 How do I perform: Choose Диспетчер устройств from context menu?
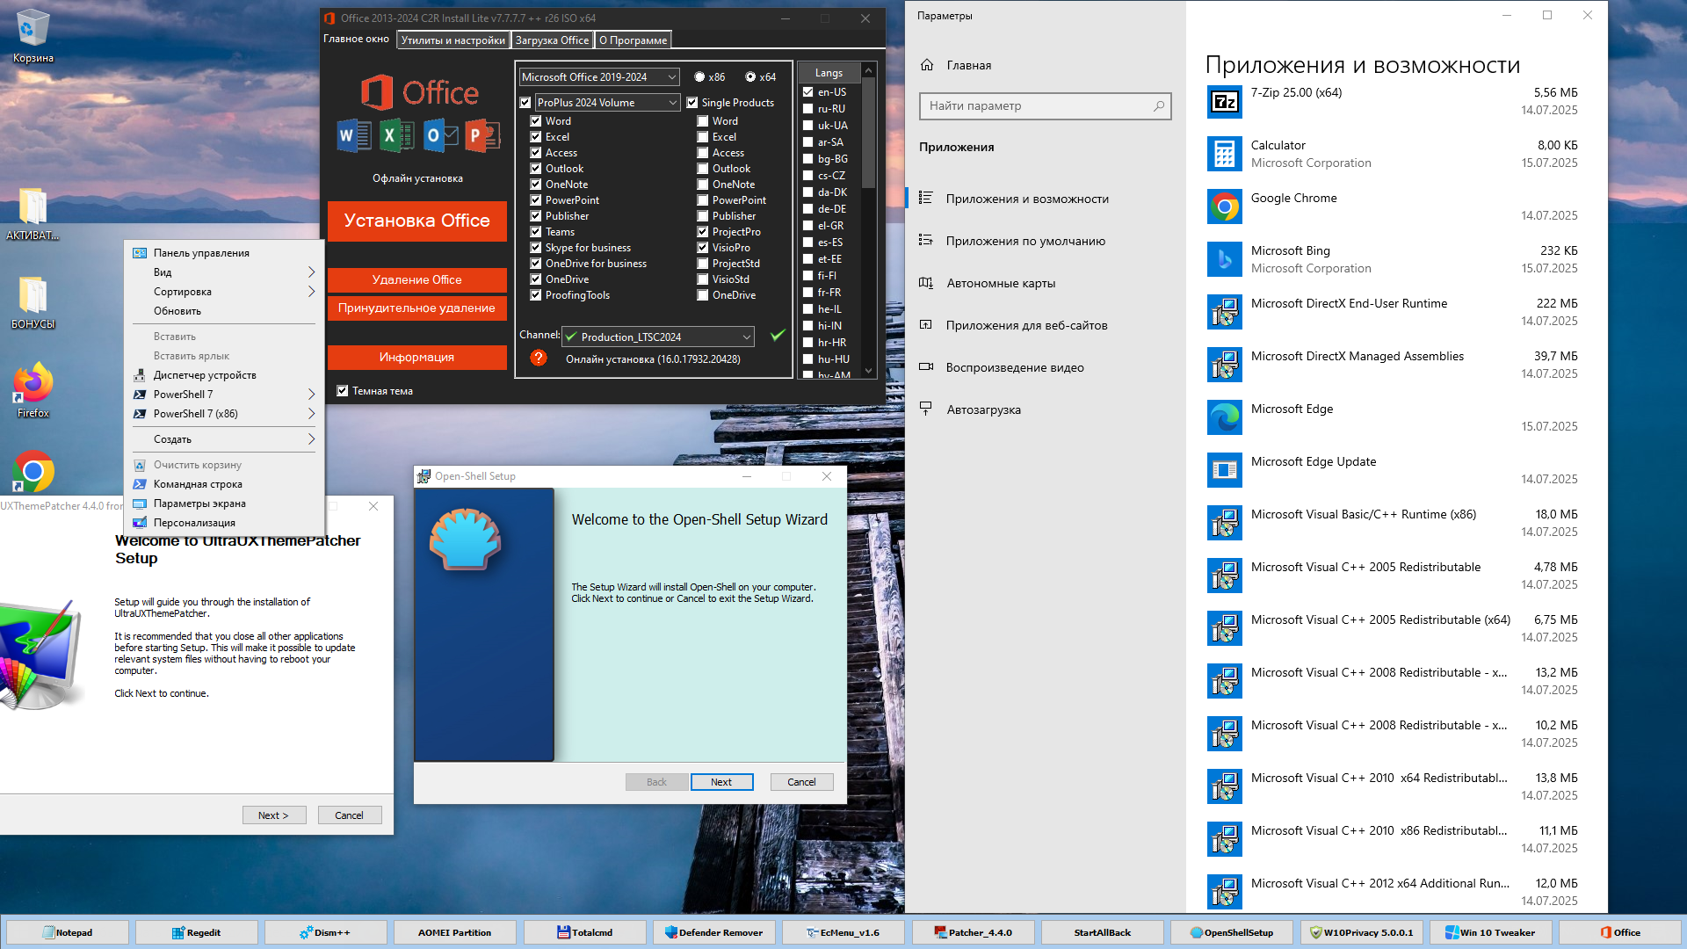tap(224, 375)
